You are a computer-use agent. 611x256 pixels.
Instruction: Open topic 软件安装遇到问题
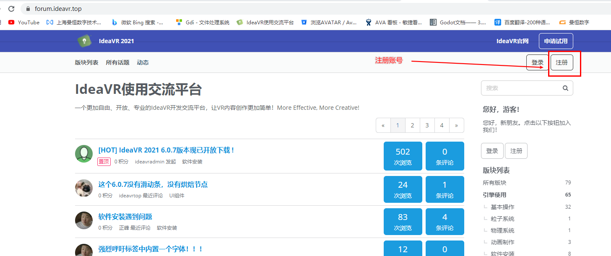125,217
